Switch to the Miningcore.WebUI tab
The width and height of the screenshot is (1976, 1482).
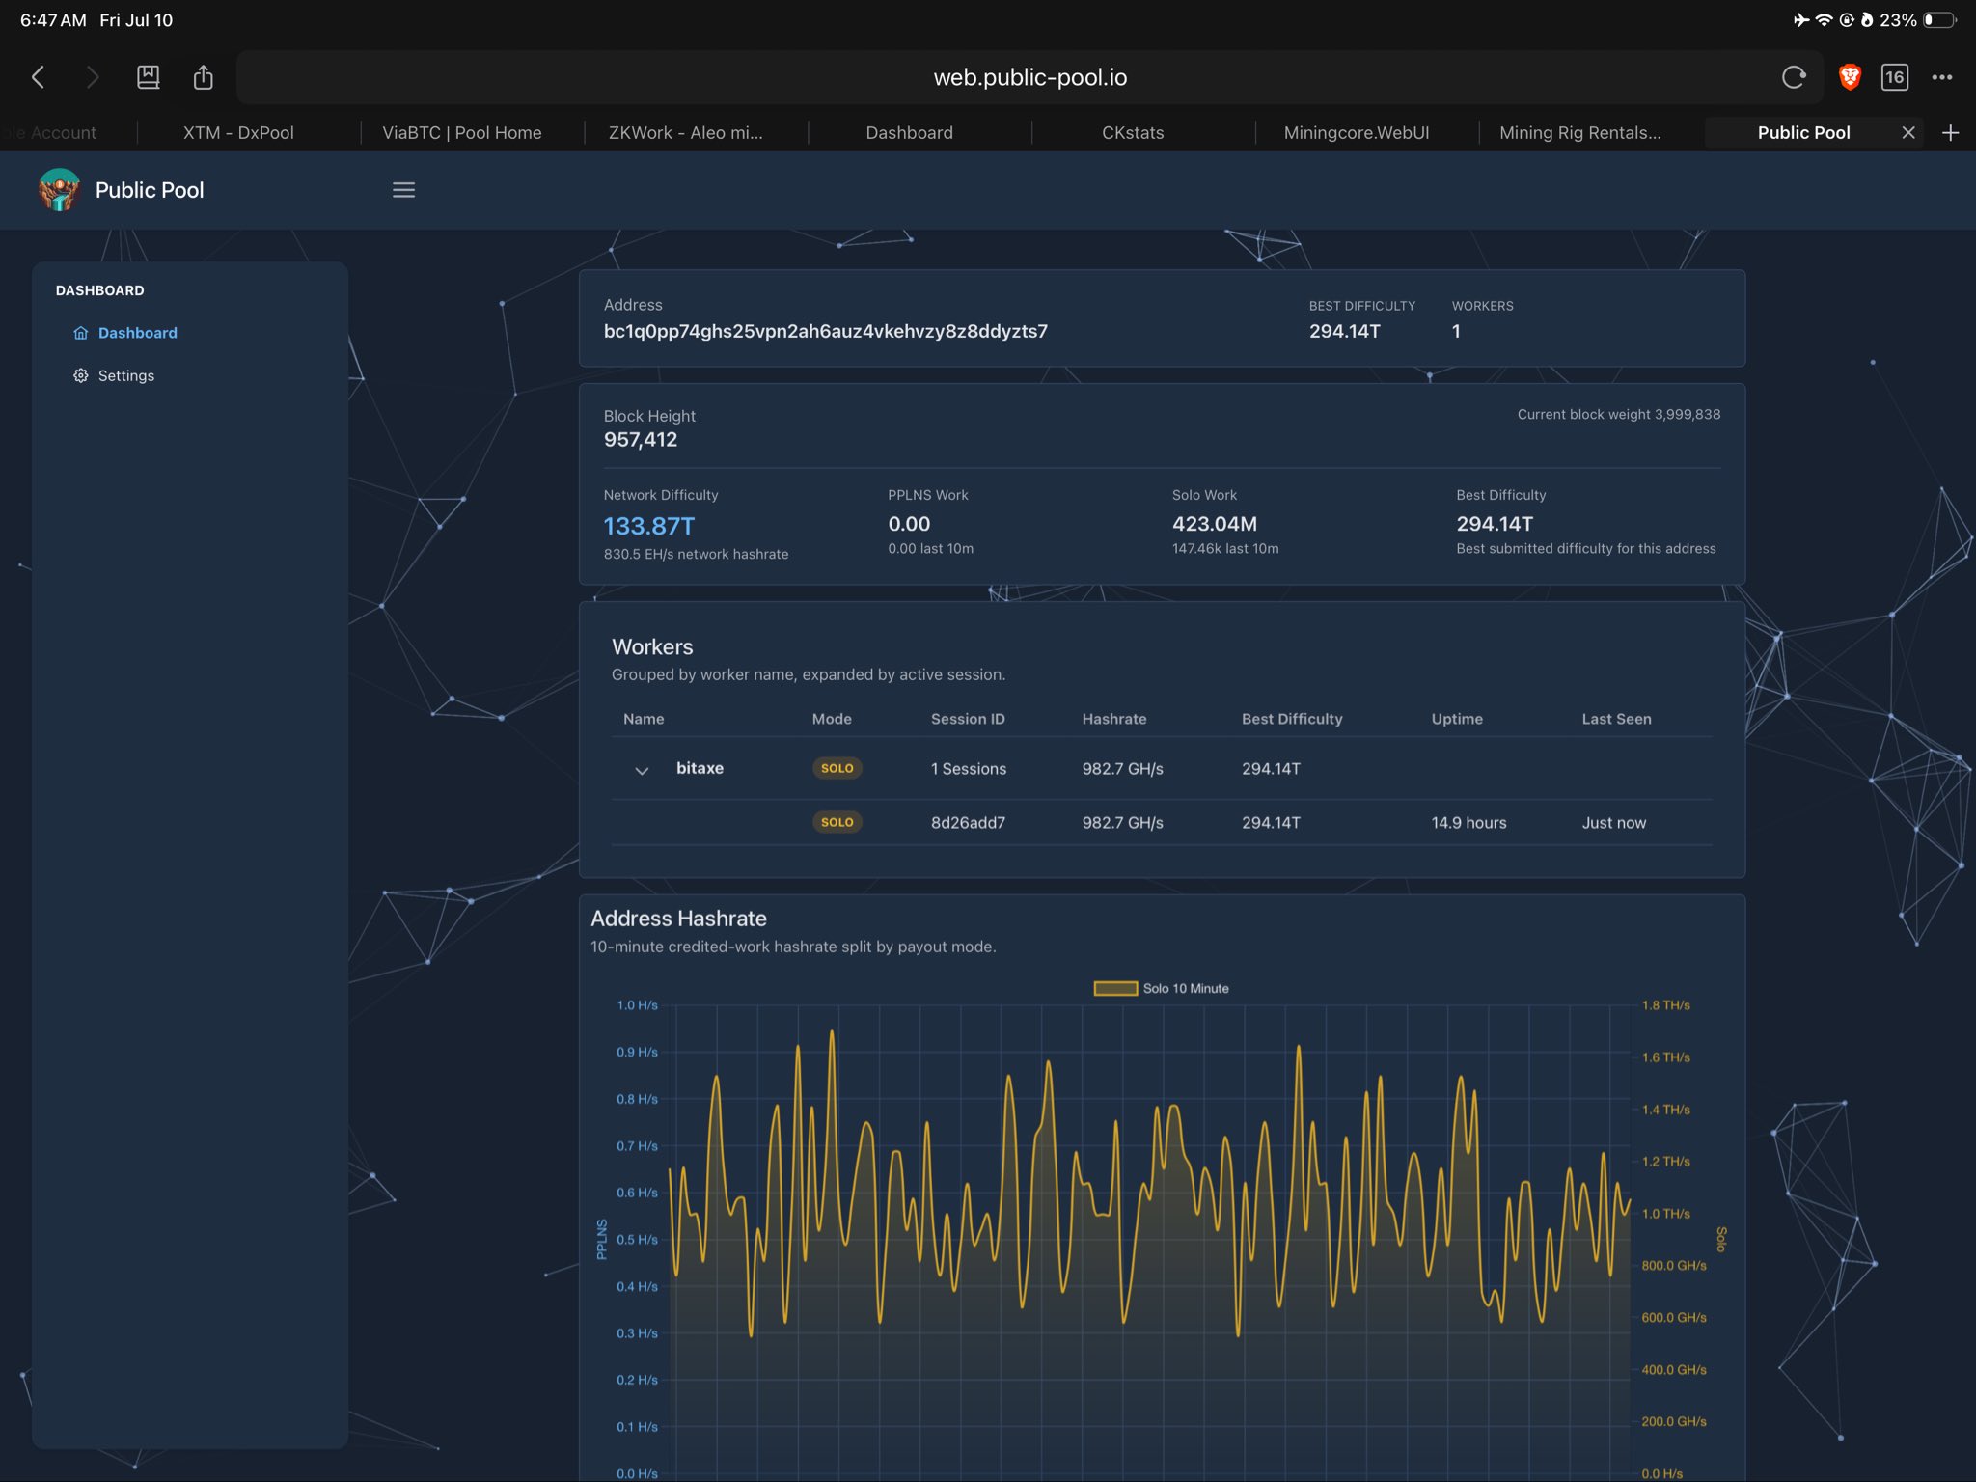coord(1357,133)
